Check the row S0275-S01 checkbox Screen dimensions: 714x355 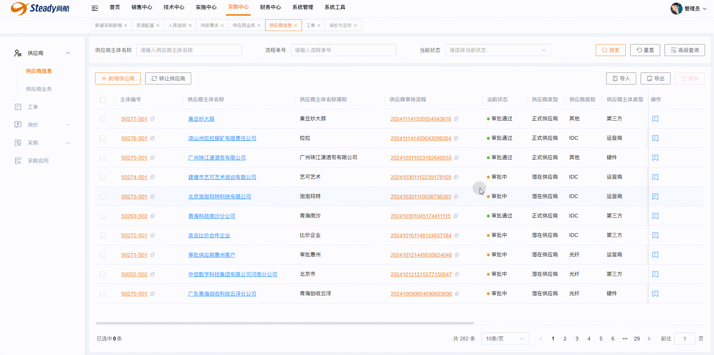(x=103, y=158)
